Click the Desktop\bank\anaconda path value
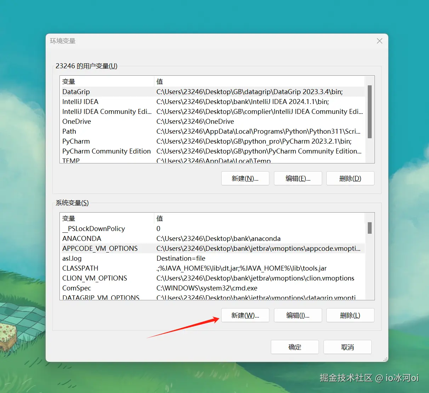 point(218,238)
